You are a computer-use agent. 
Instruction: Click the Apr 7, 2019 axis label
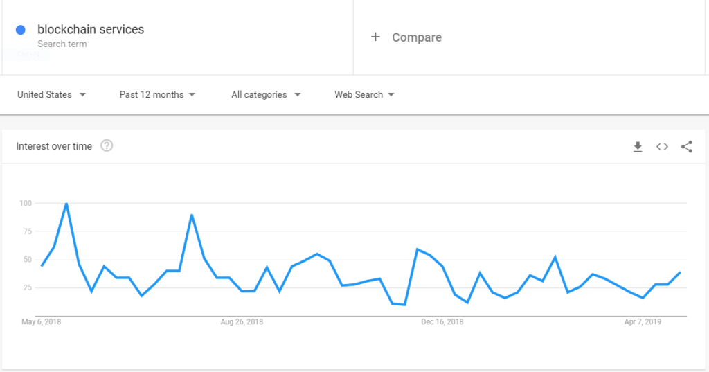tap(643, 321)
